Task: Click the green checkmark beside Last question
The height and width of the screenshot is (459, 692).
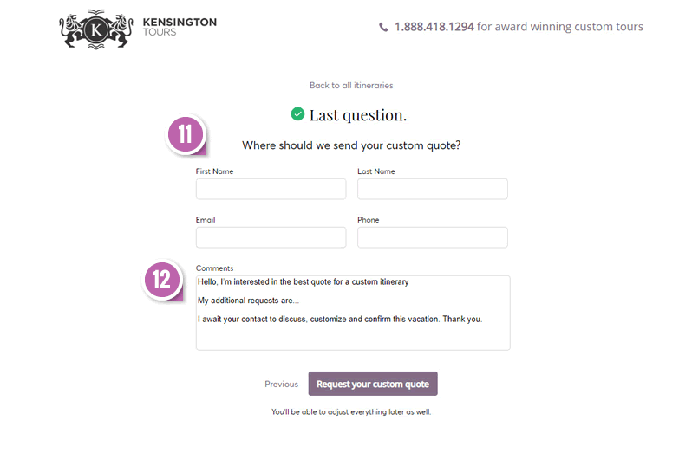Action: tap(298, 113)
